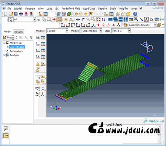Image resolution: width=166 pixels, height=146 pixels.
Task: Toggle the message area icon
Action: [x=6, y=129]
